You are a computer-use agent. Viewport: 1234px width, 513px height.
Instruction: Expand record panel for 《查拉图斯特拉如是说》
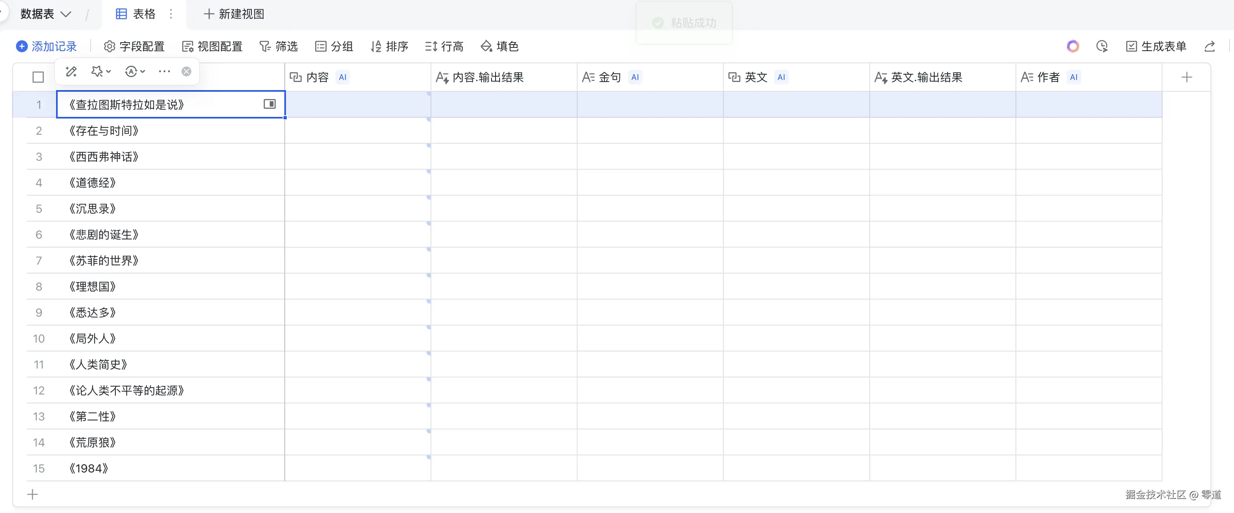pos(270,104)
